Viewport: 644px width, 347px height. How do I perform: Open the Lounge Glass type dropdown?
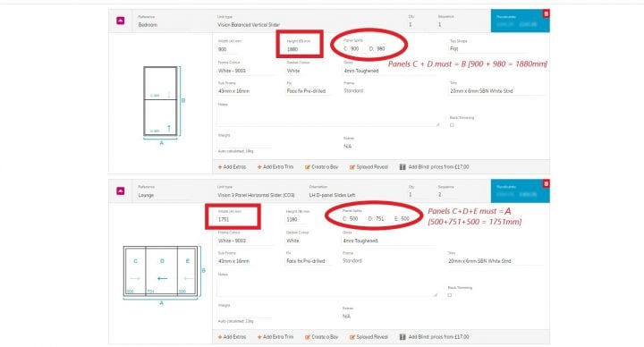click(x=389, y=241)
